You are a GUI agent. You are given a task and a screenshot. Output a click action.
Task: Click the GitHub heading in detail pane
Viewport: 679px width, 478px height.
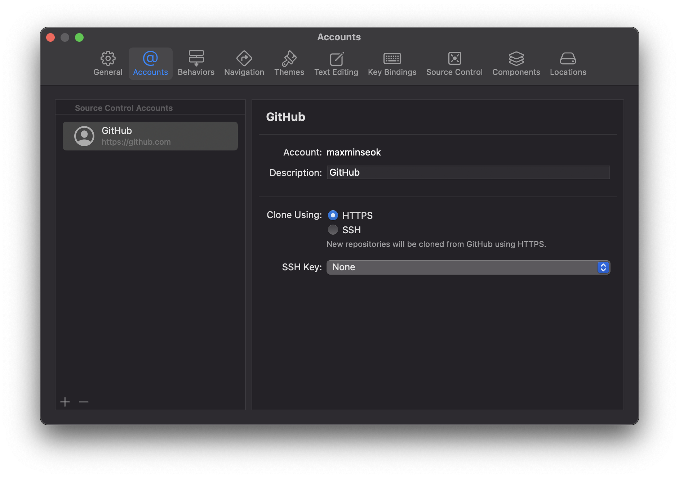(285, 117)
